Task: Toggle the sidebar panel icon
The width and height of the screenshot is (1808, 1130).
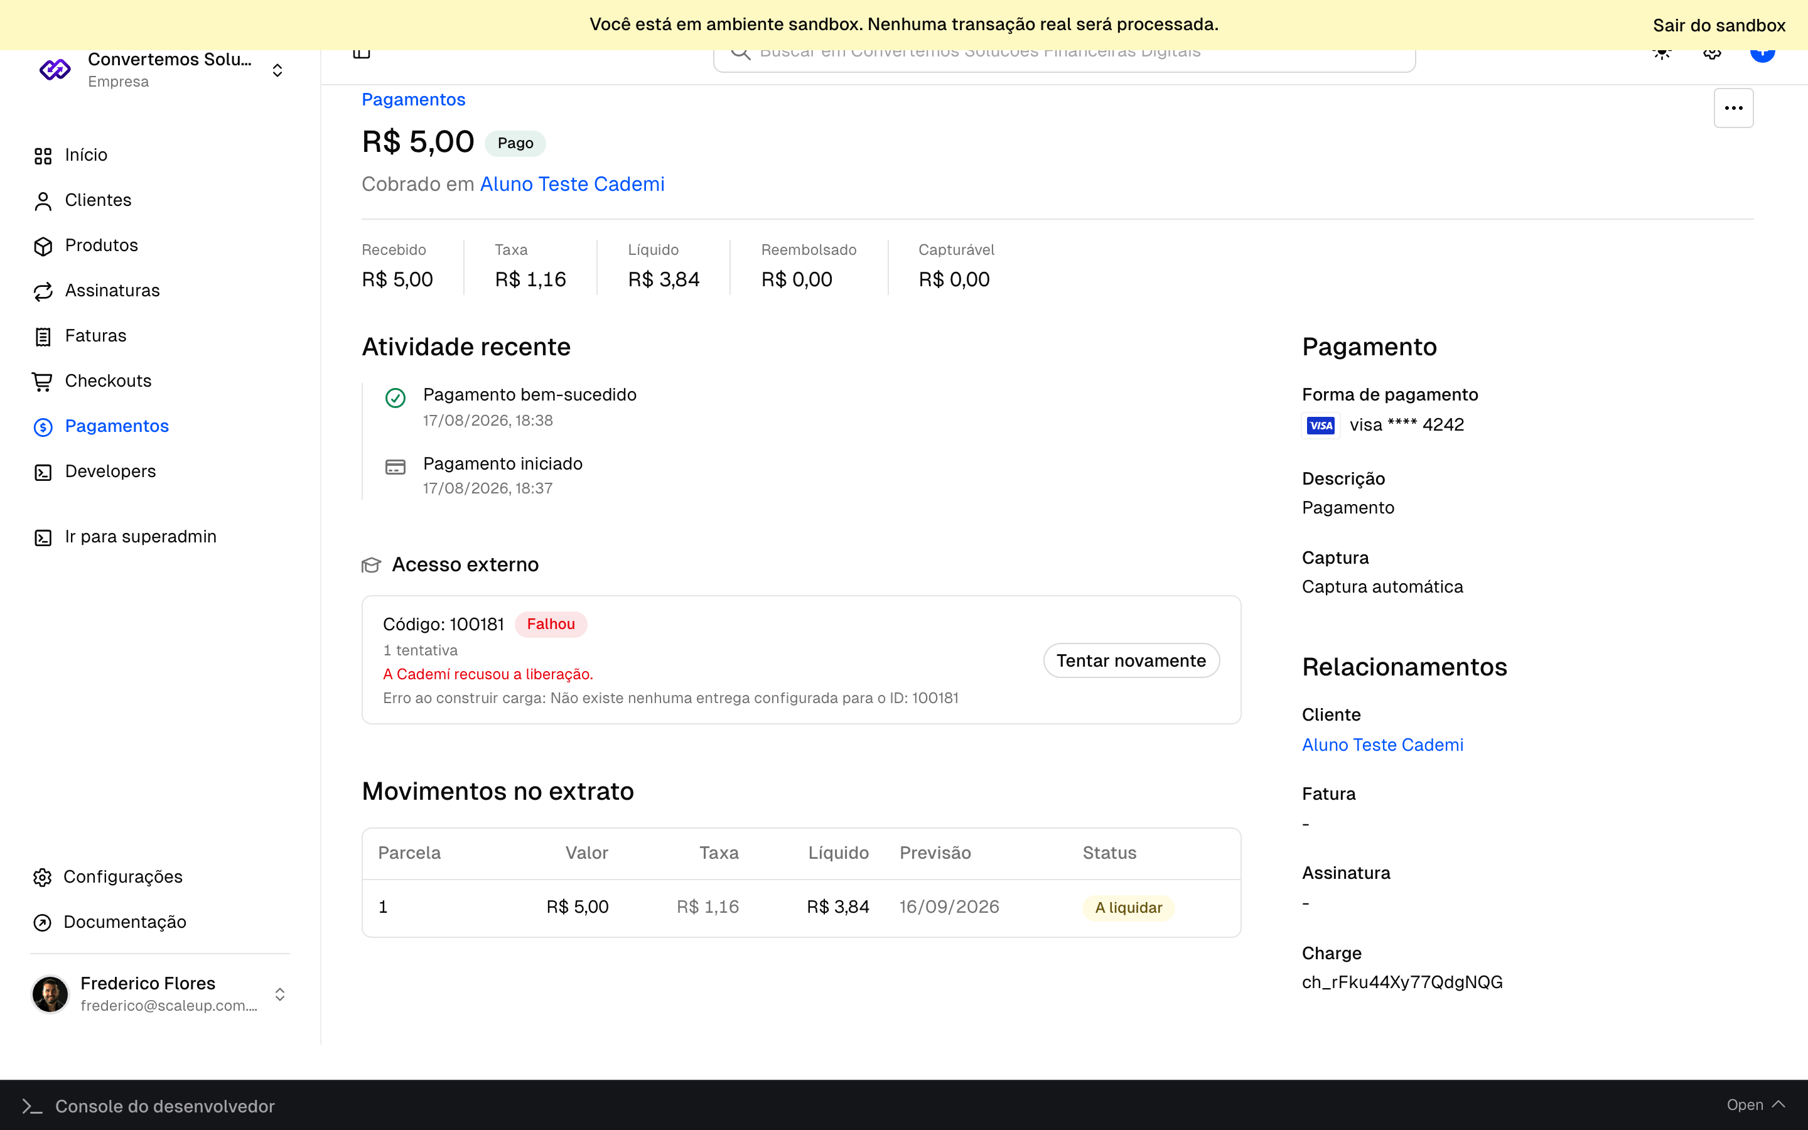Action: 362,51
